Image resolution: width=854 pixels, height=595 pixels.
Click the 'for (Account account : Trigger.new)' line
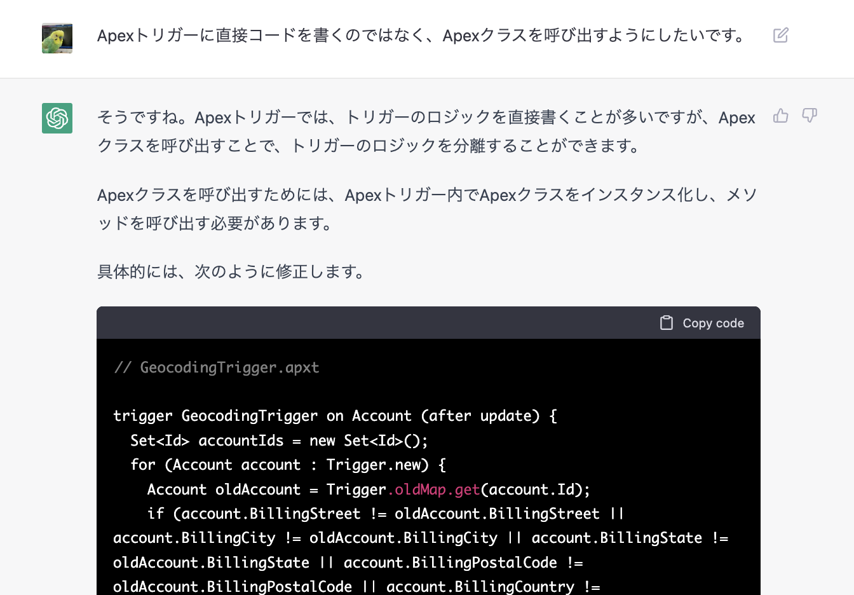point(288,465)
